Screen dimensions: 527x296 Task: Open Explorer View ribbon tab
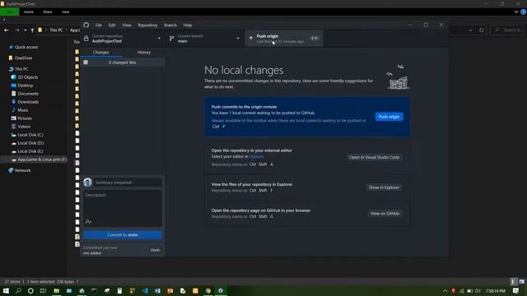(x=65, y=12)
